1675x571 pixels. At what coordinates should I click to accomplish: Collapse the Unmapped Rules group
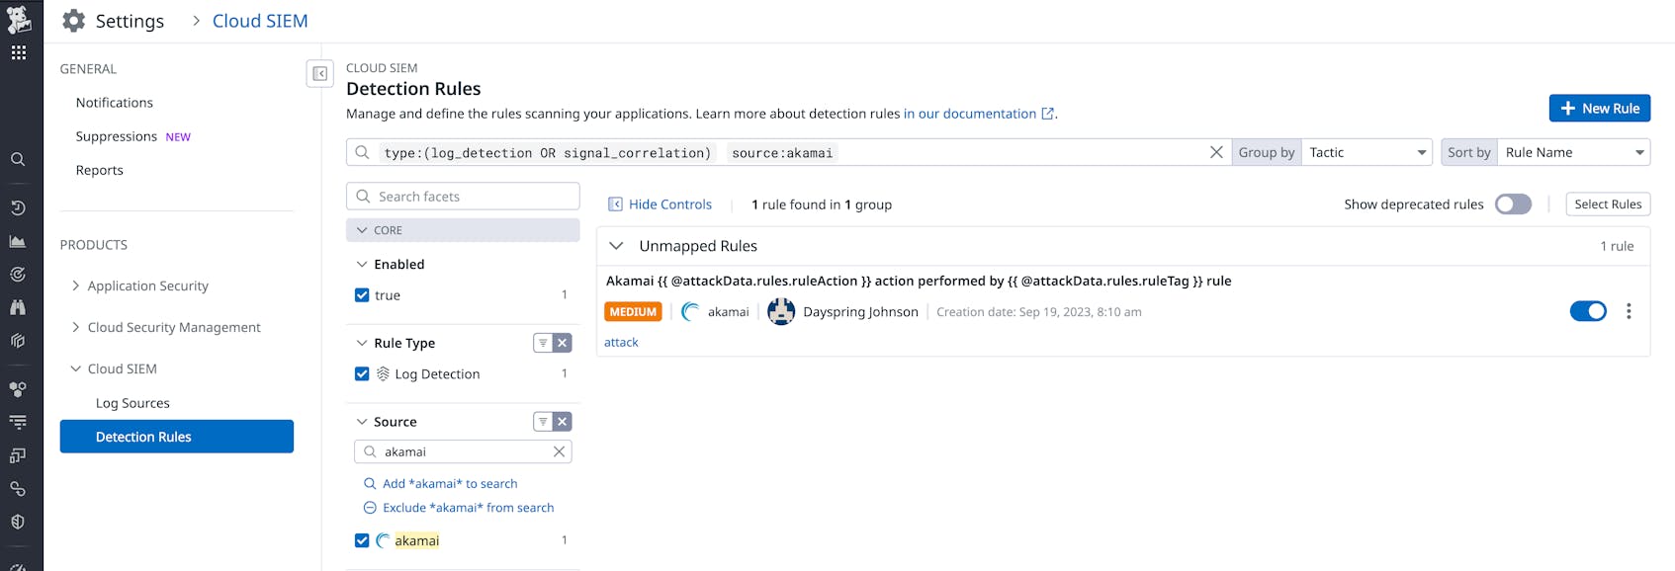click(x=616, y=245)
